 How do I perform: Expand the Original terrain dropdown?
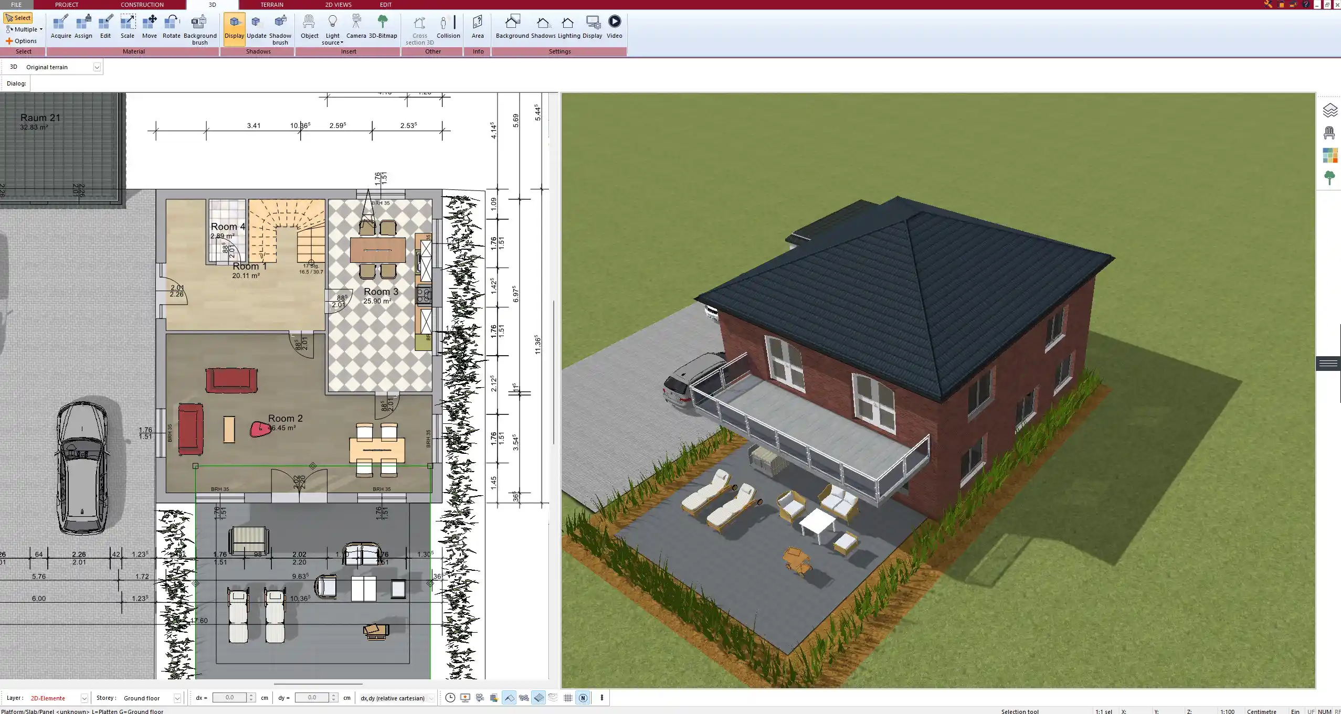(x=97, y=67)
